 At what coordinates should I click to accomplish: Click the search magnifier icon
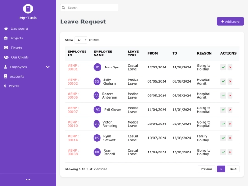(x=63, y=8)
